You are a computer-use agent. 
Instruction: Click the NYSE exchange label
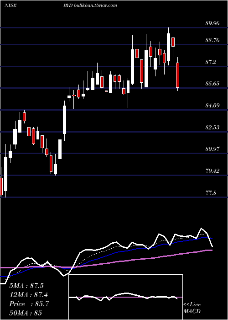[10, 5]
